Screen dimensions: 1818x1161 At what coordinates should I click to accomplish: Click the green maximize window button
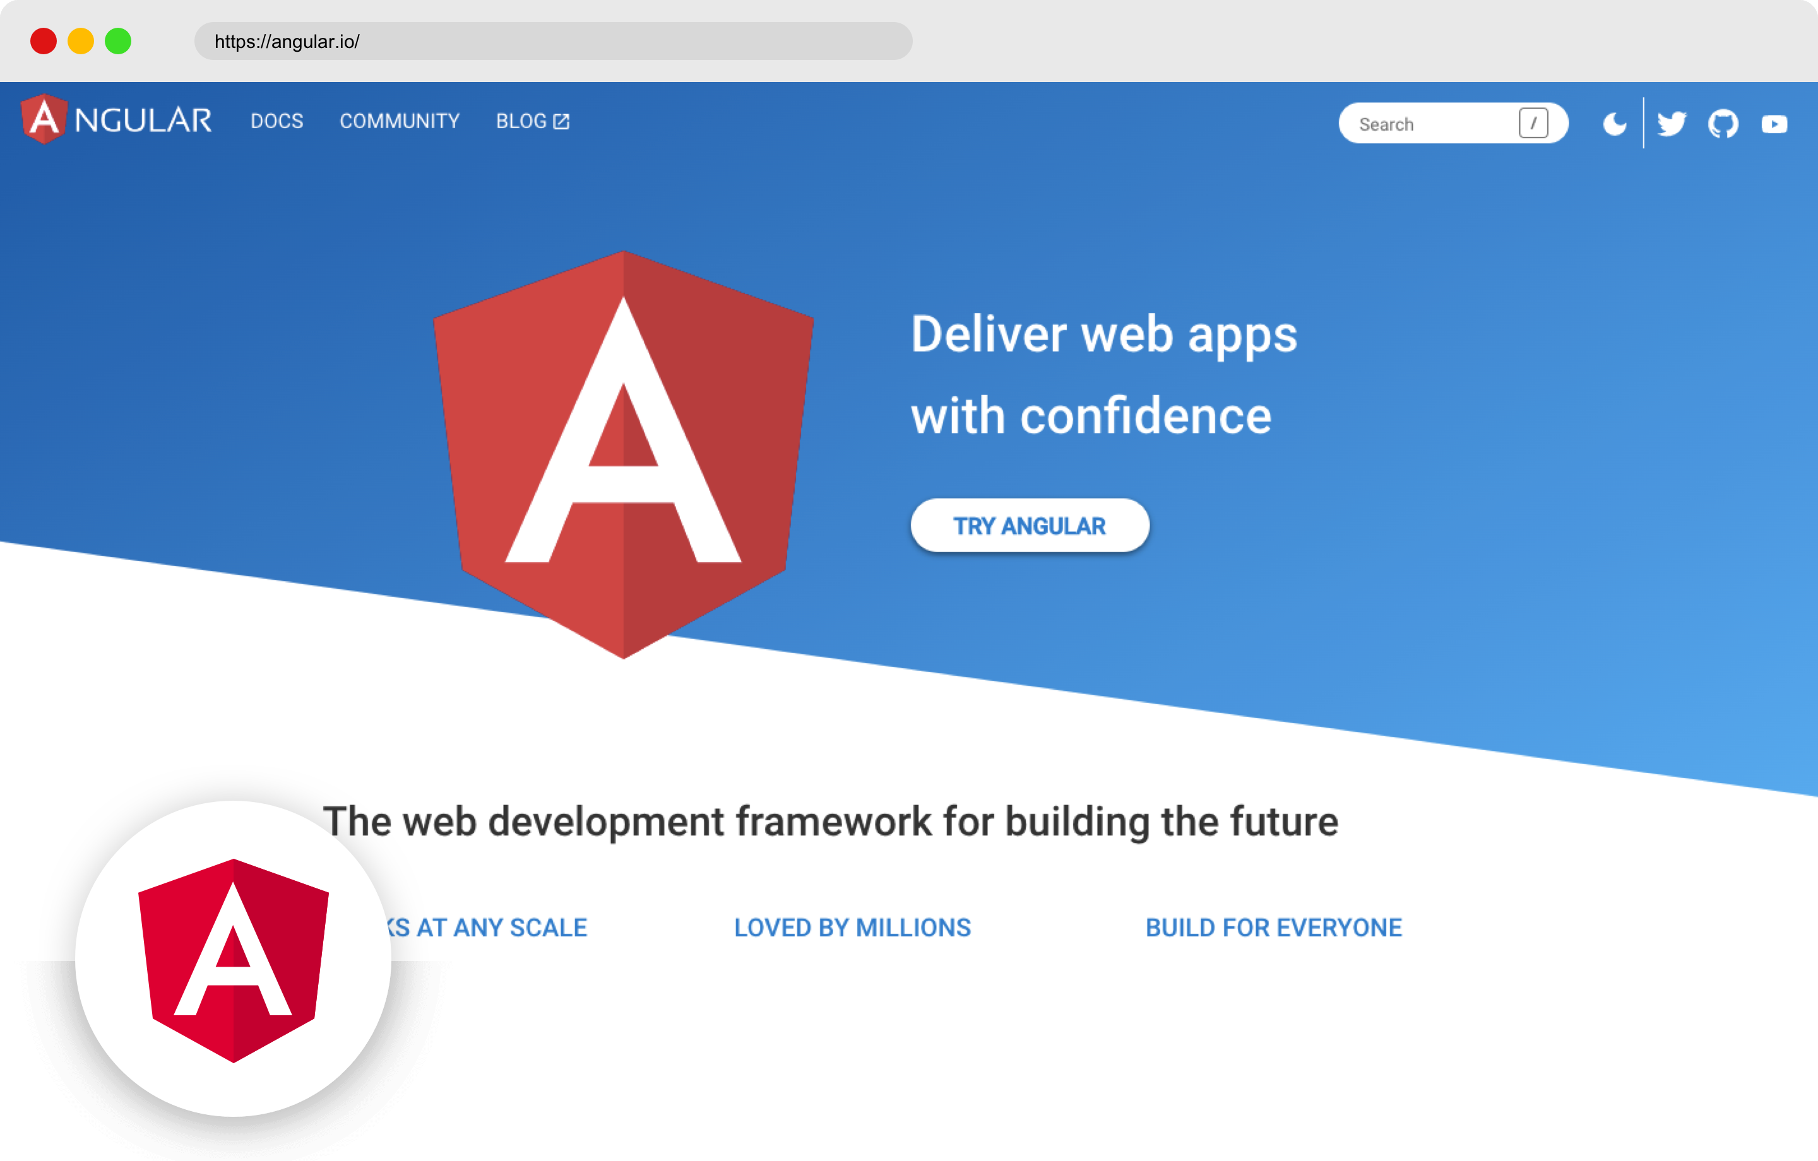click(x=118, y=41)
